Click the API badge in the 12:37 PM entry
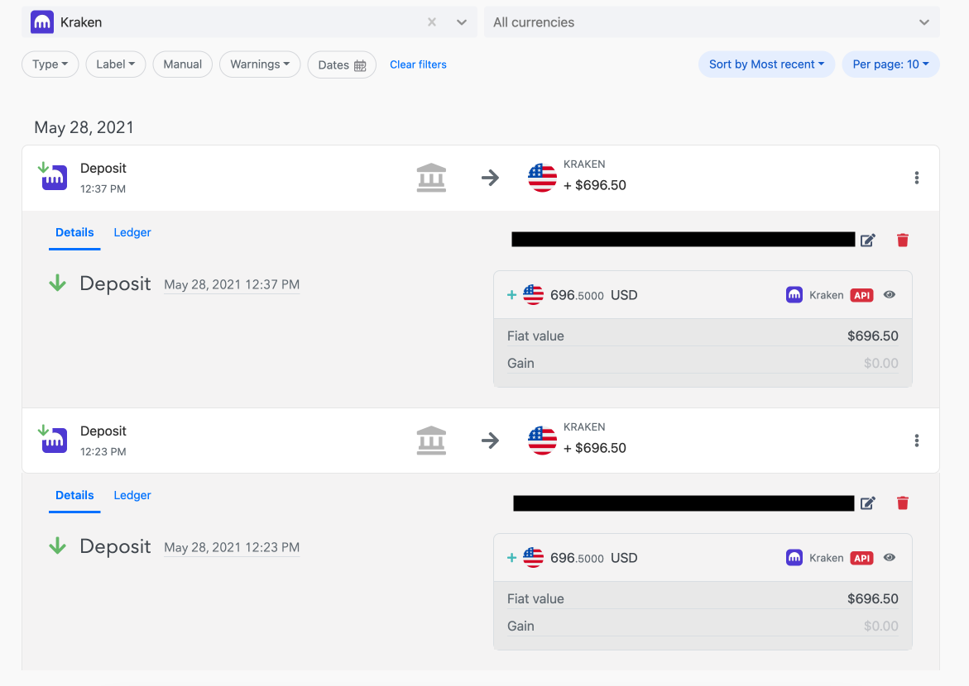The width and height of the screenshot is (969, 686). tap(861, 295)
